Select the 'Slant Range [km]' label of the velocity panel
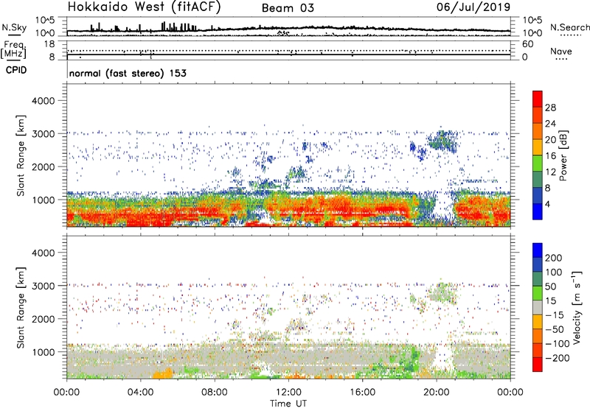 pos(21,307)
